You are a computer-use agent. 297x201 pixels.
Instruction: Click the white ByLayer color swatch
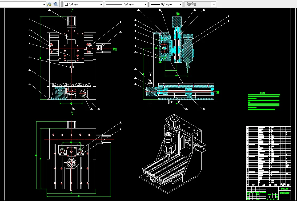pos(66,5)
